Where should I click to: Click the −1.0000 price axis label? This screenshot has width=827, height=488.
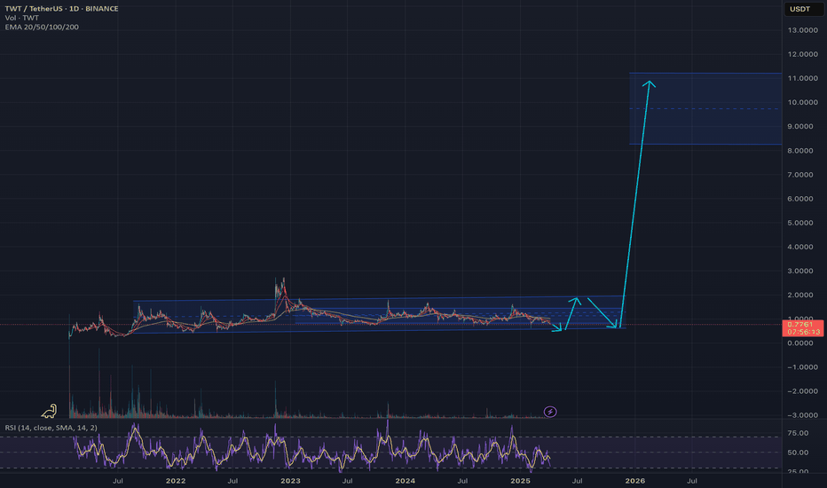tap(803, 367)
